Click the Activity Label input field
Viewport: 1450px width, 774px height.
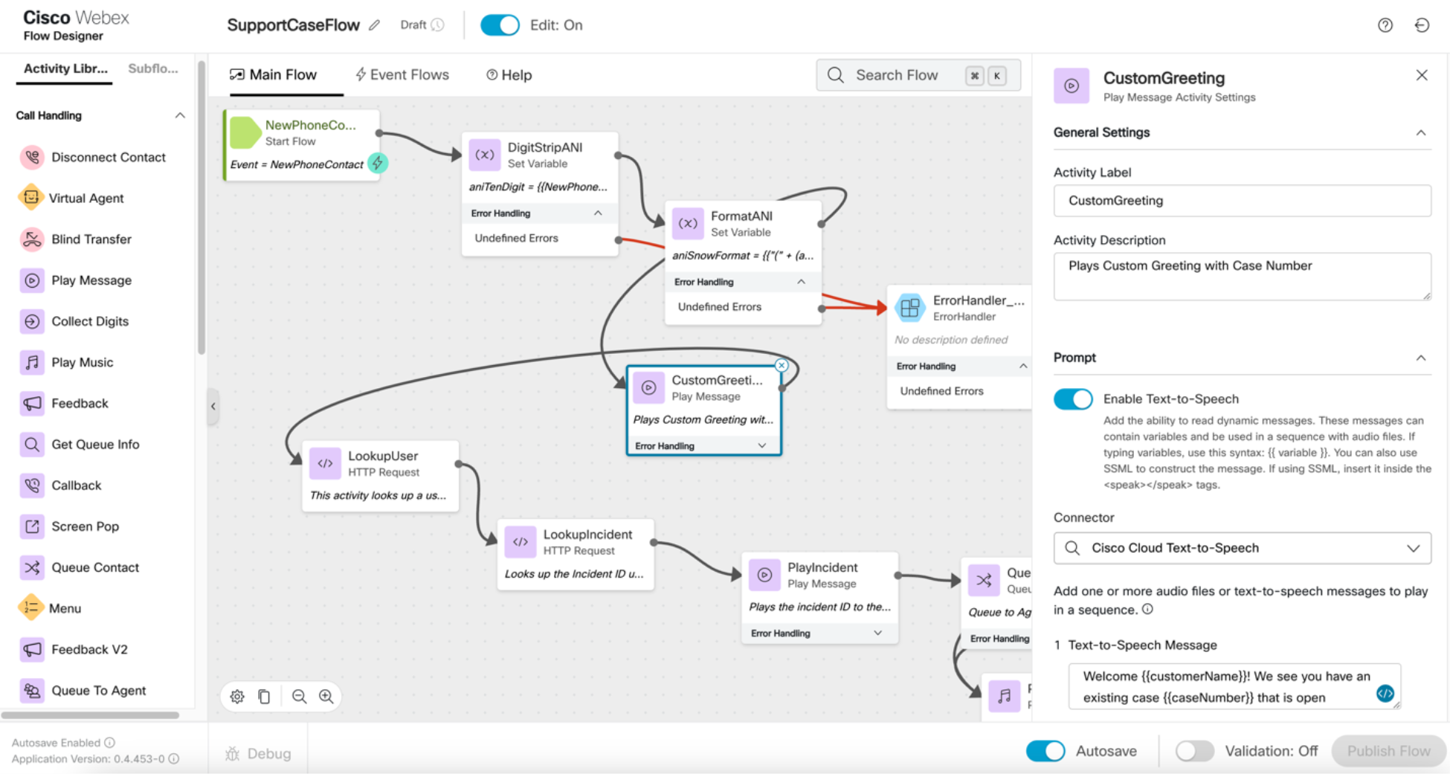(1242, 201)
